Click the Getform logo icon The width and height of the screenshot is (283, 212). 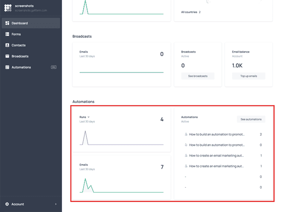[x=8, y=8]
